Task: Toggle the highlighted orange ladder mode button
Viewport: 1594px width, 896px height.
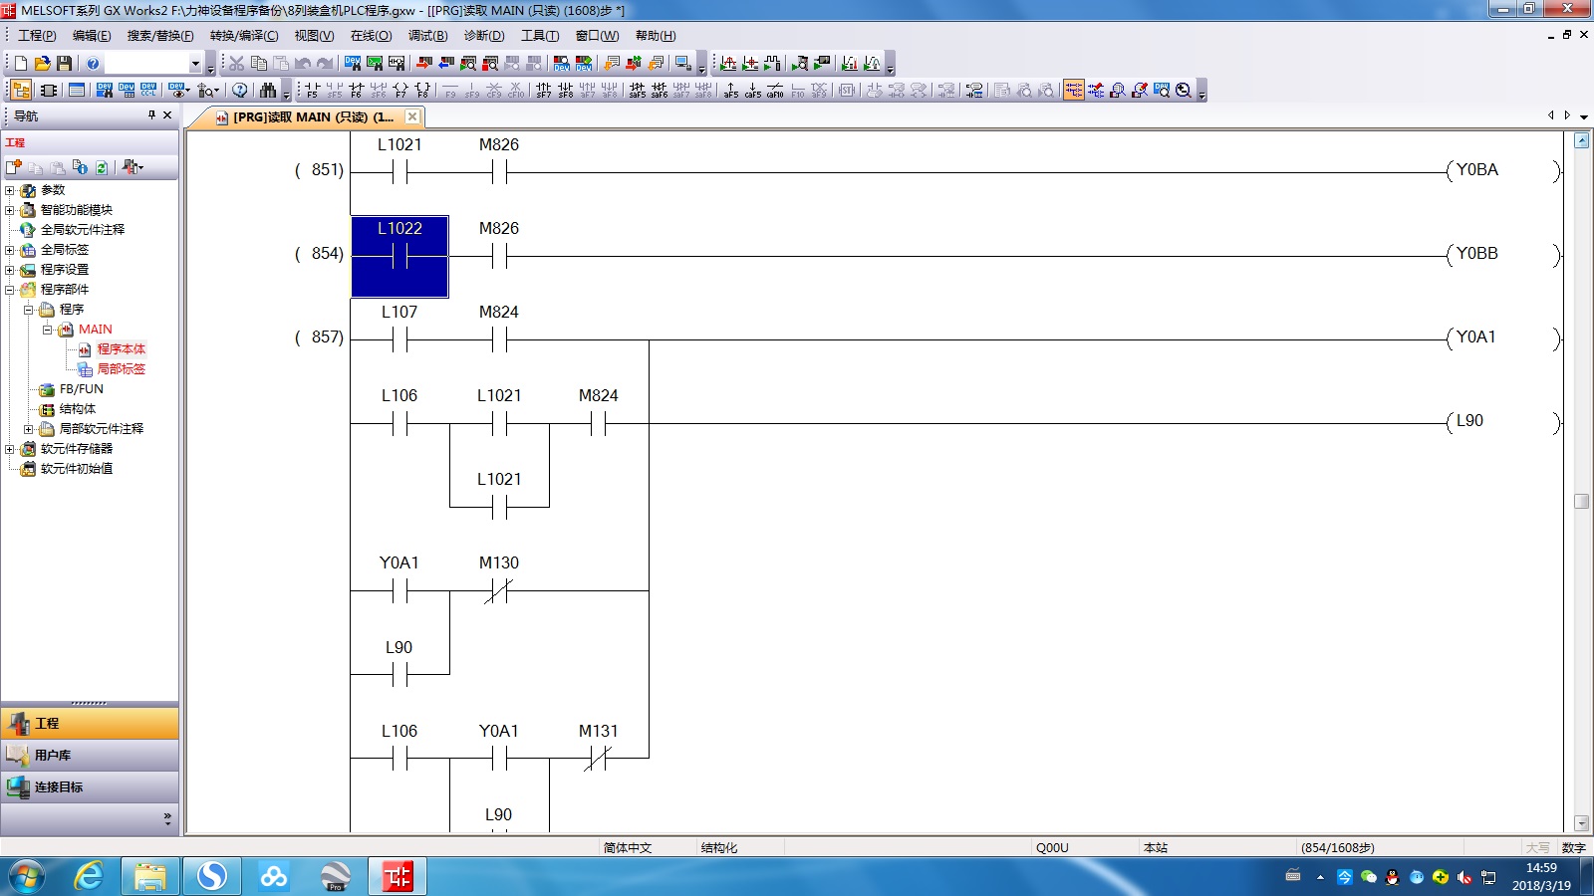Action: click(1073, 91)
